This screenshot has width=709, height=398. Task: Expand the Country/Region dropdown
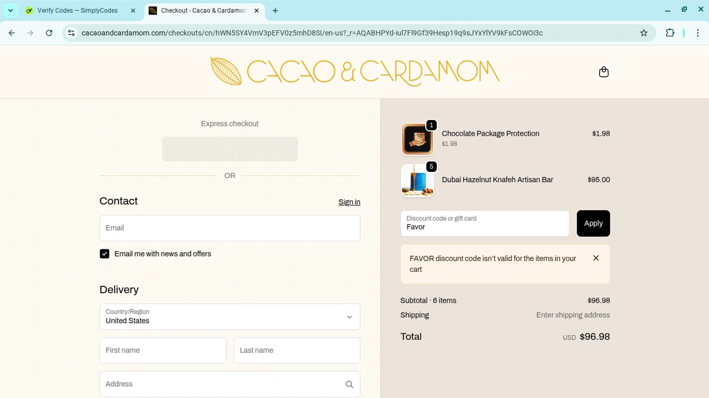pyautogui.click(x=230, y=317)
